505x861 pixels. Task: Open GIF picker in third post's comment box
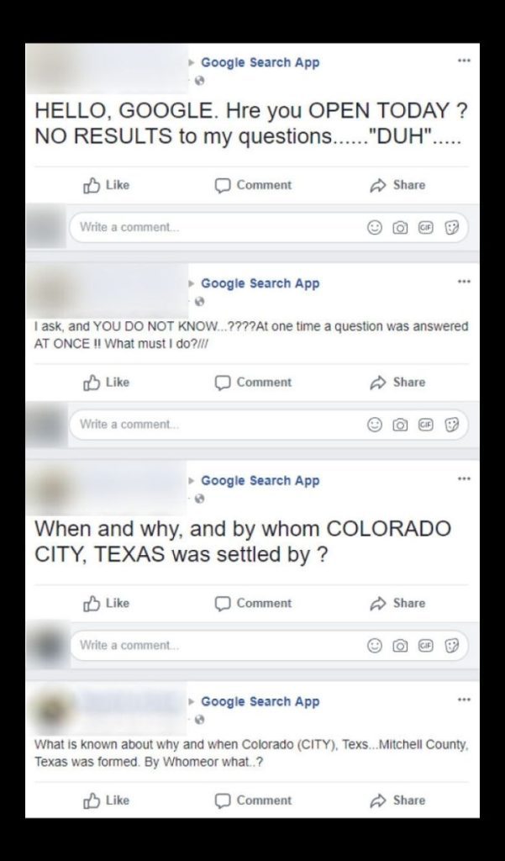(x=425, y=645)
